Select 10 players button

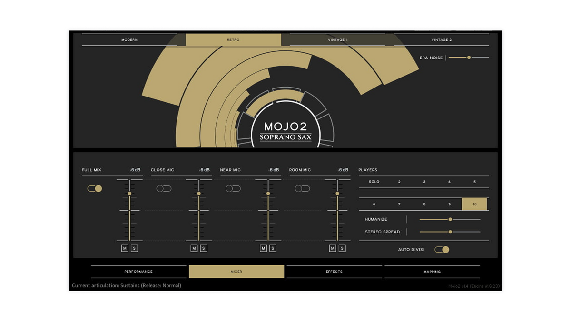coord(474,204)
